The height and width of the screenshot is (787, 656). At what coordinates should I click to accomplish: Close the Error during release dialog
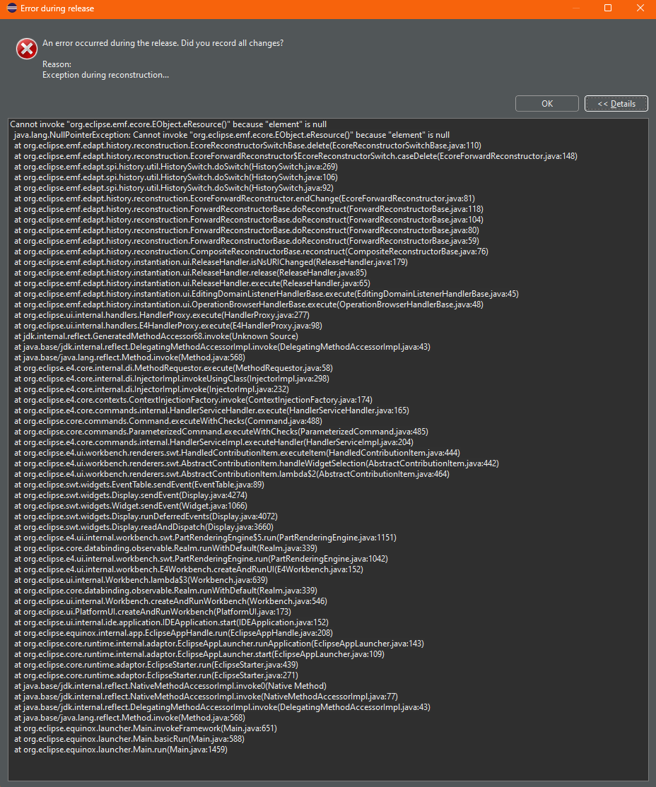640,8
